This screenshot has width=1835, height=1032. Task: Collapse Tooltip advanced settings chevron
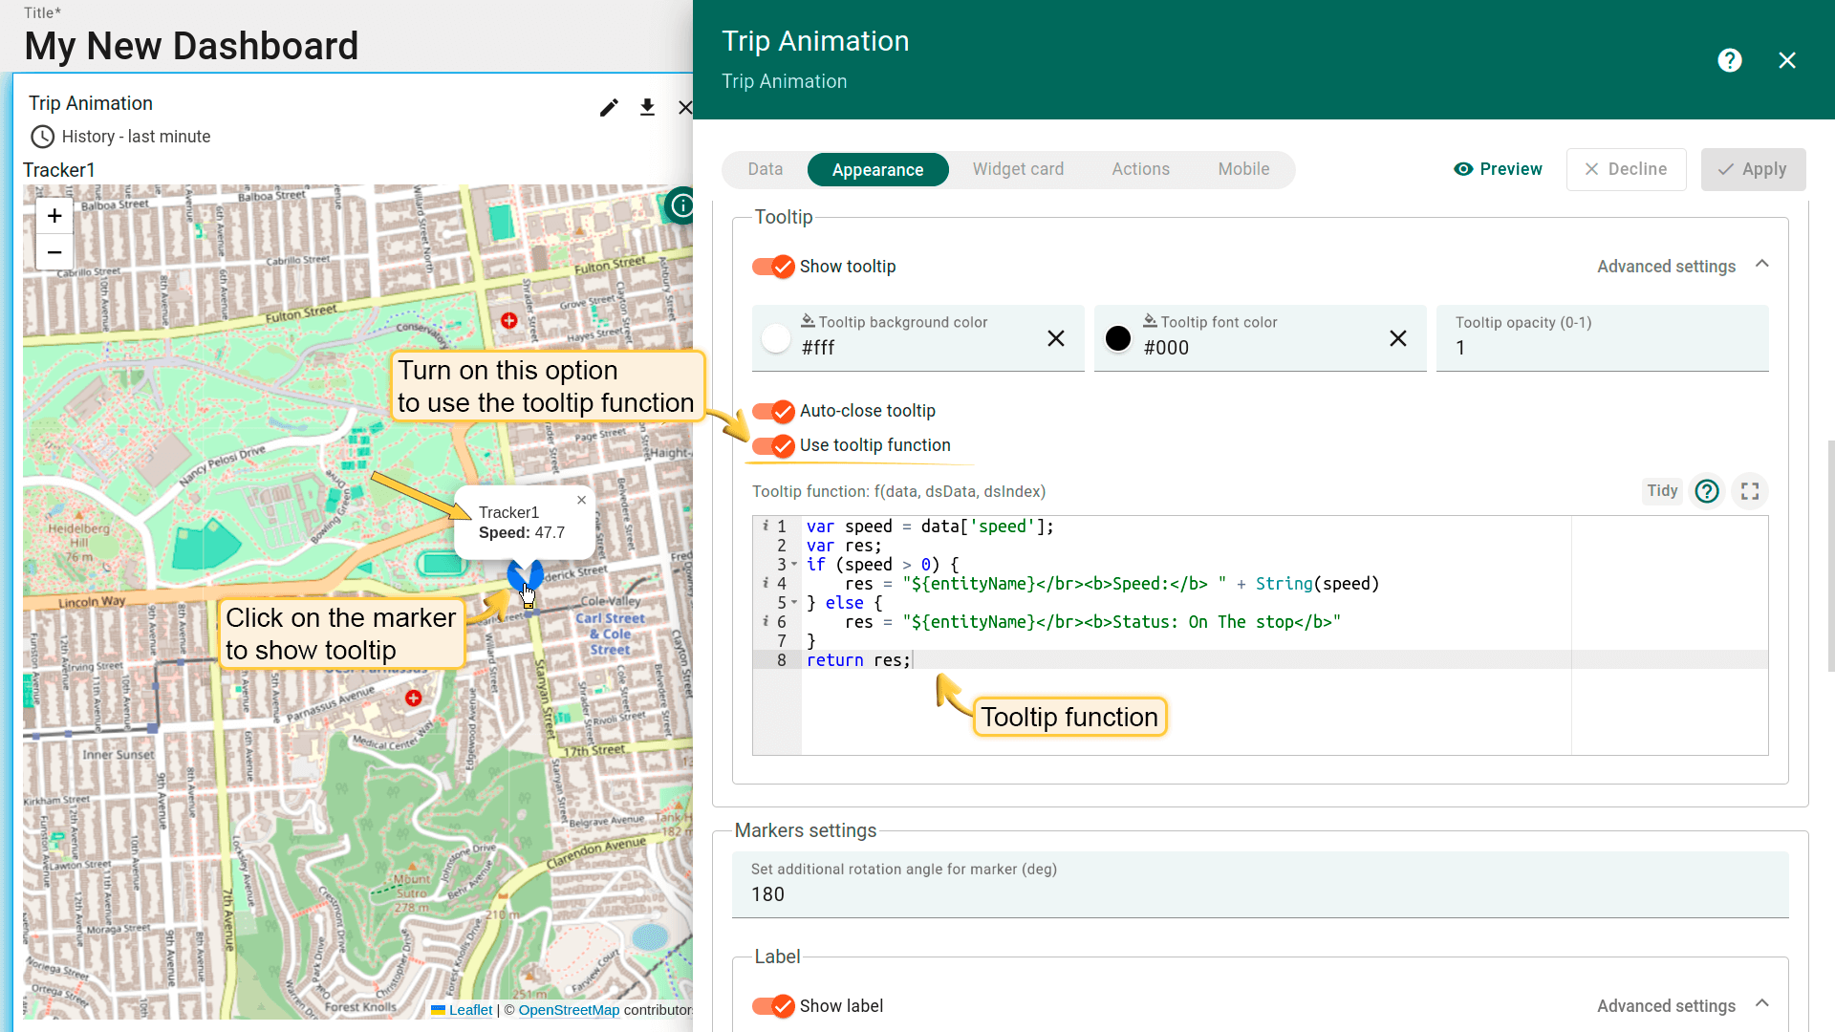click(1762, 265)
